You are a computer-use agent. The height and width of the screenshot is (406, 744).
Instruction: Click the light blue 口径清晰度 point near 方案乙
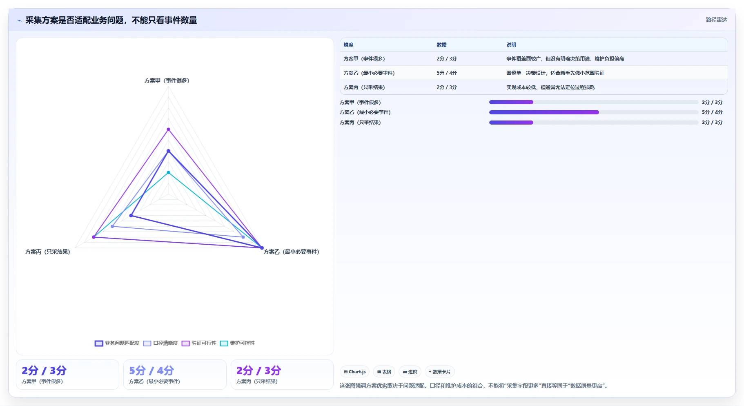(x=243, y=237)
